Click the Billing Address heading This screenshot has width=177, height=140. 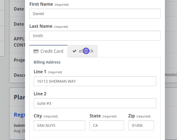pos(47,62)
